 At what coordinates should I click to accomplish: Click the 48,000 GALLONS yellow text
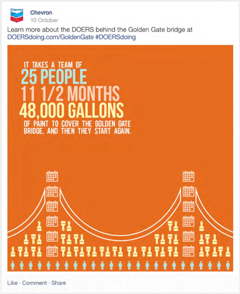pyautogui.click(x=71, y=110)
